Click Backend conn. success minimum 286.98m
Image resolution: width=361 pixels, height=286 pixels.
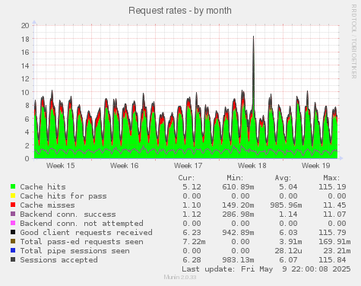(238, 214)
